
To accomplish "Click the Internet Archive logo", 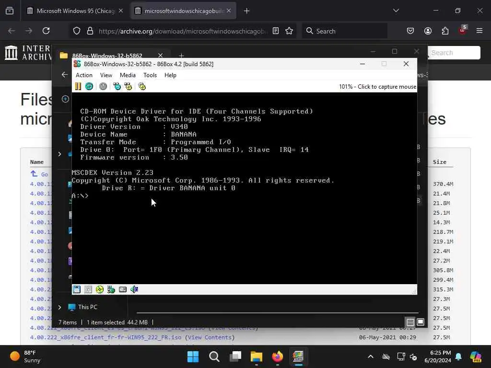I will [x=27, y=53].
